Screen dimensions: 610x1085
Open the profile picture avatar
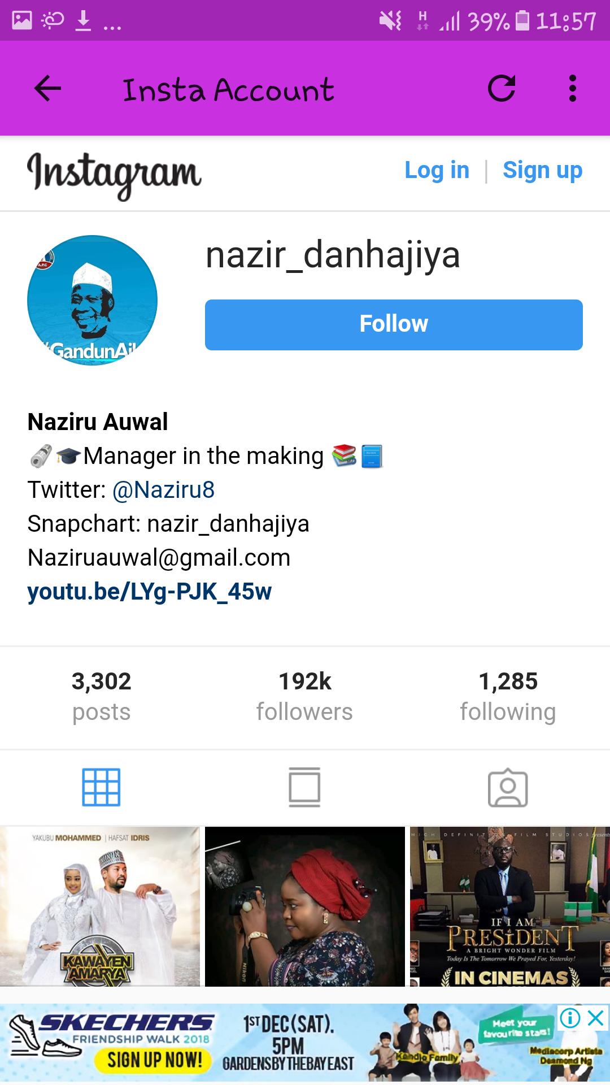tap(92, 300)
